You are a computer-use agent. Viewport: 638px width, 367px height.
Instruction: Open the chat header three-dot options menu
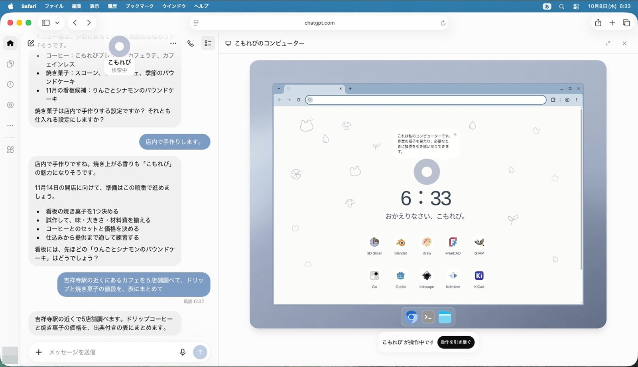click(x=173, y=43)
